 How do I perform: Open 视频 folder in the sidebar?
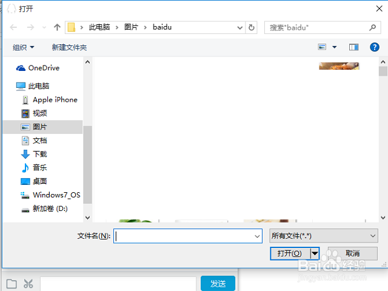tap(34, 113)
